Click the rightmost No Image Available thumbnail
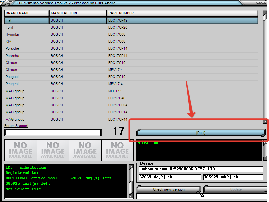The height and width of the screenshot is (202, 269). pos(117,150)
